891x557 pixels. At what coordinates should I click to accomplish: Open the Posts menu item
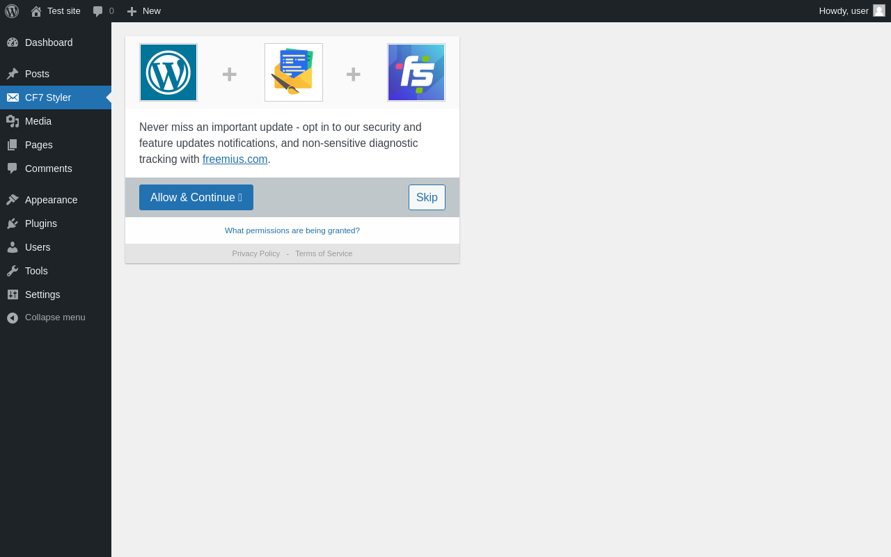point(56,74)
